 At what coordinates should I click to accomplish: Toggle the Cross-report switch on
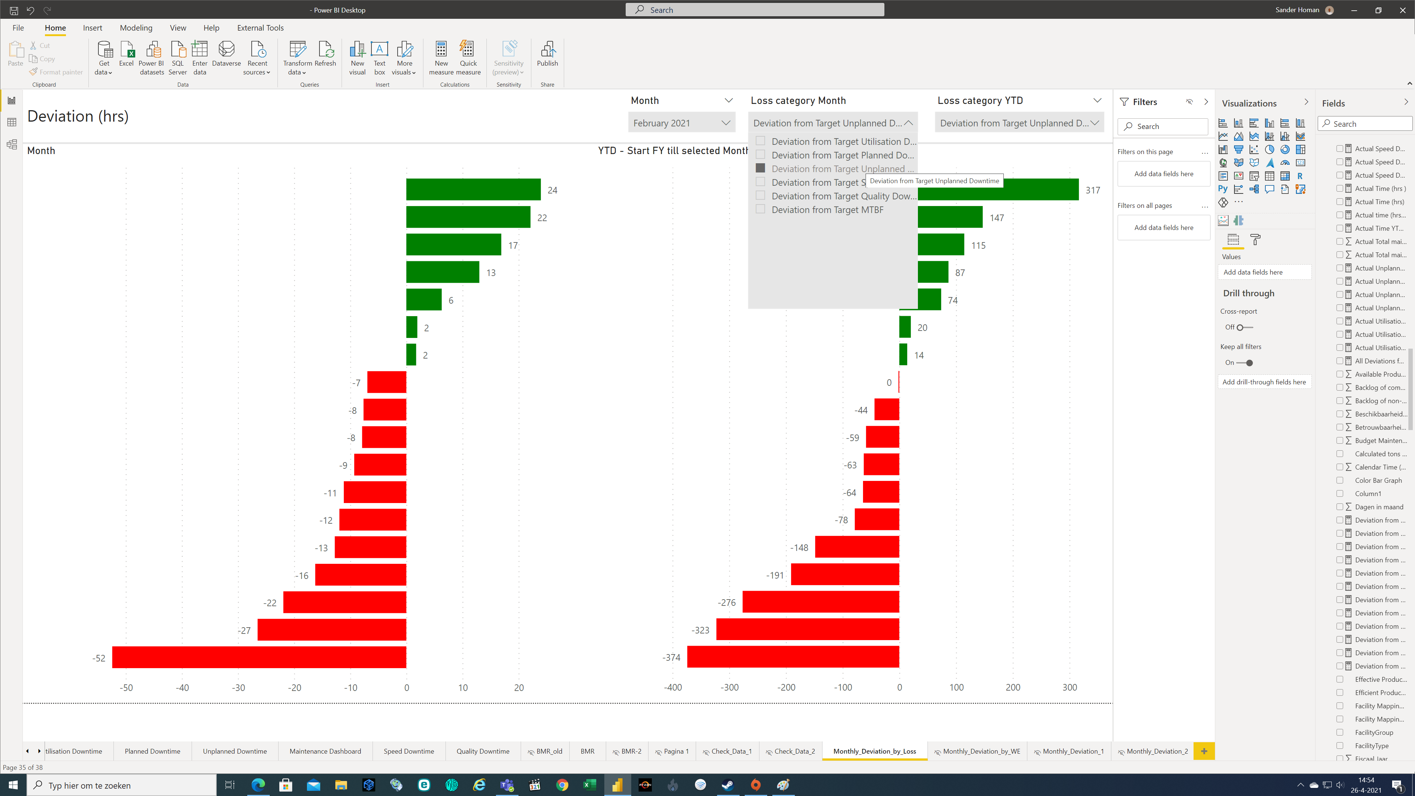pyautogui.click(x=1245, y=327)
